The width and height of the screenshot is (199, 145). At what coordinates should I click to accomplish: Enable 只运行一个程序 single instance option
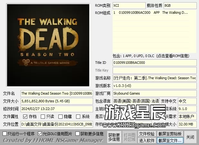5,133
